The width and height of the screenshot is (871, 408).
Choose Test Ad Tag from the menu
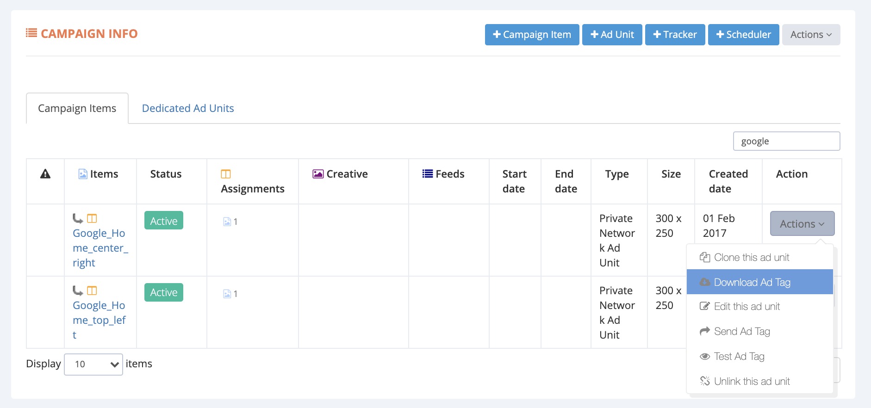coord(739,356)
